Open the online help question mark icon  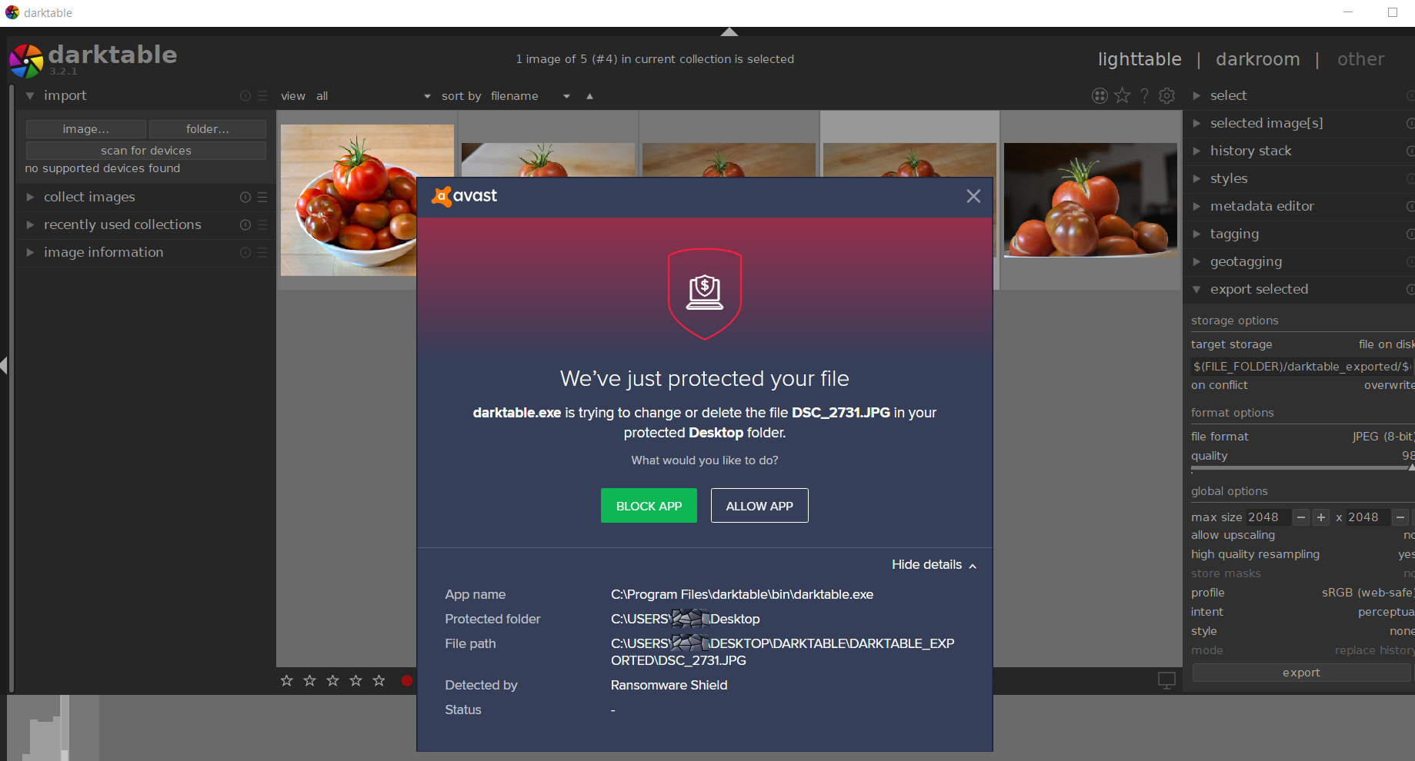tap(1145, 95)
